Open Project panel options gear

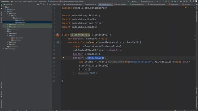pyautogui.click(x=47, y=4)
